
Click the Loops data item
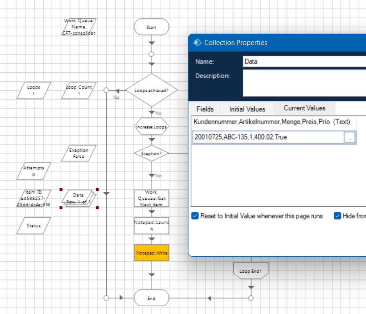(34, 90)
